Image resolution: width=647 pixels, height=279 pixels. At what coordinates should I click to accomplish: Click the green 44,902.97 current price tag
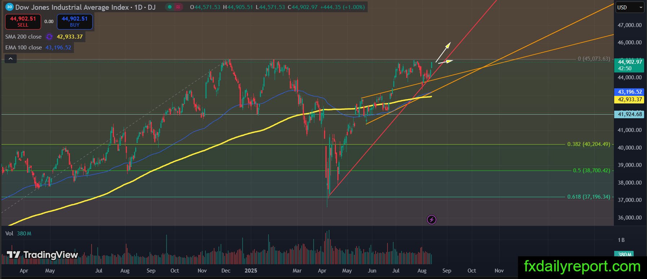(629, 65)
